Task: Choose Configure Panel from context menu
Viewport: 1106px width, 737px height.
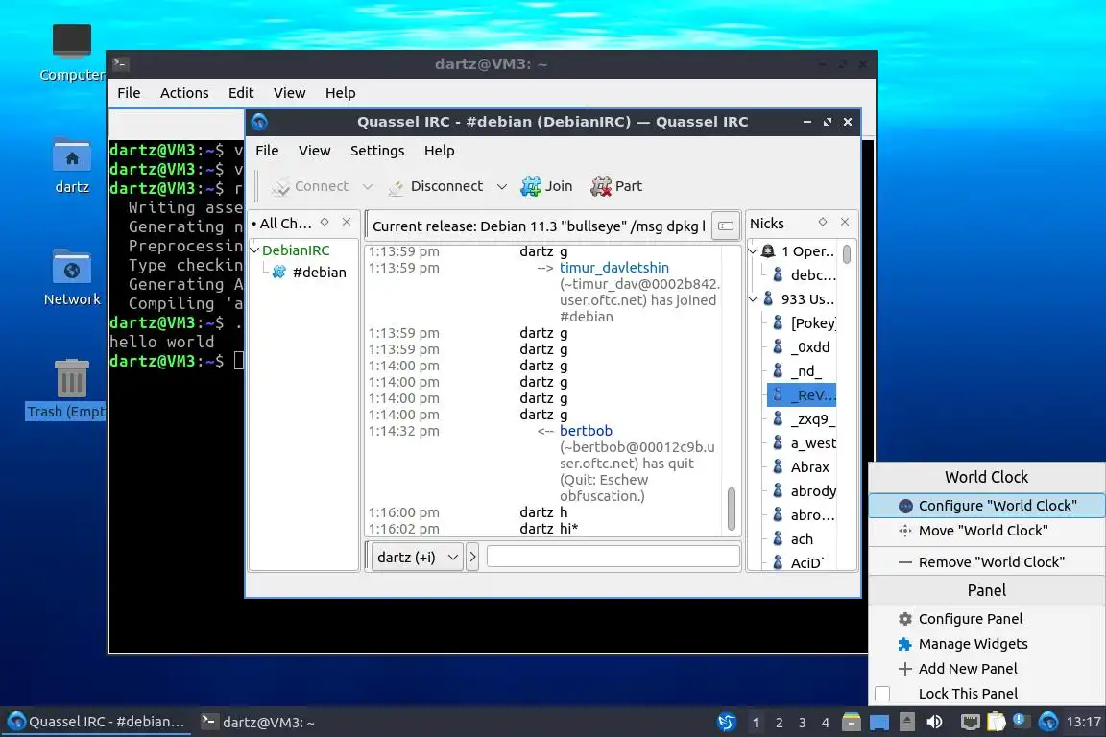Action: point(987,619)
